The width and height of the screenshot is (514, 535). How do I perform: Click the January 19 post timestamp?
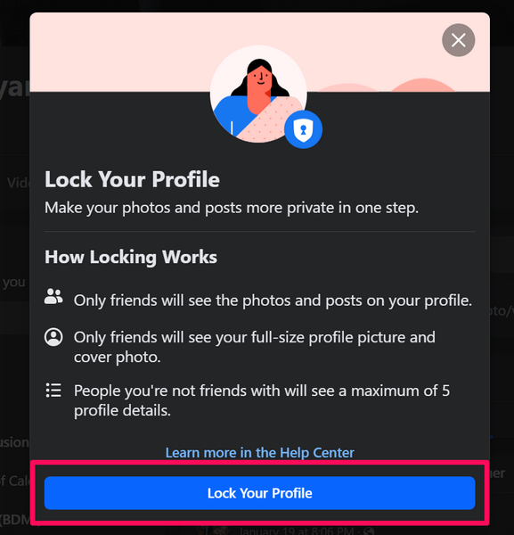tap(297, 531)
